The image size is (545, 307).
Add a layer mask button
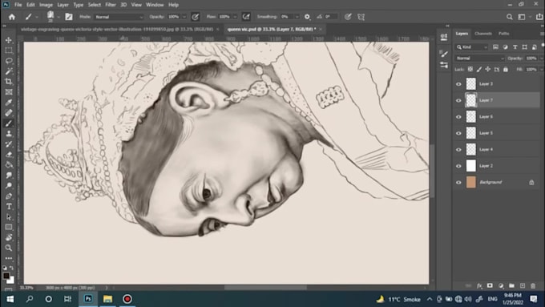490,286
